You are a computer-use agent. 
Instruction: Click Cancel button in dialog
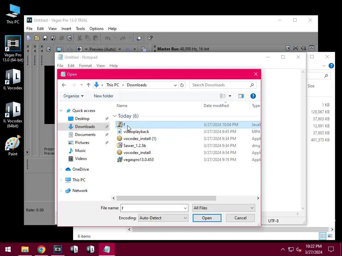(x=240, y=218)
